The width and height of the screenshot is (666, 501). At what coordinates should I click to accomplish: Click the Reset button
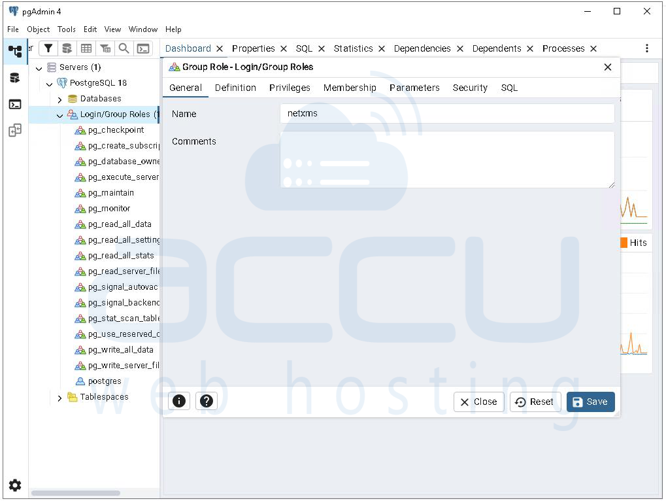coord(535,402)
